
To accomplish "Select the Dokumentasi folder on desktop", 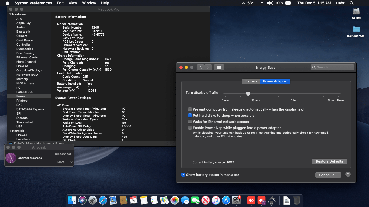I will [356, 29].
